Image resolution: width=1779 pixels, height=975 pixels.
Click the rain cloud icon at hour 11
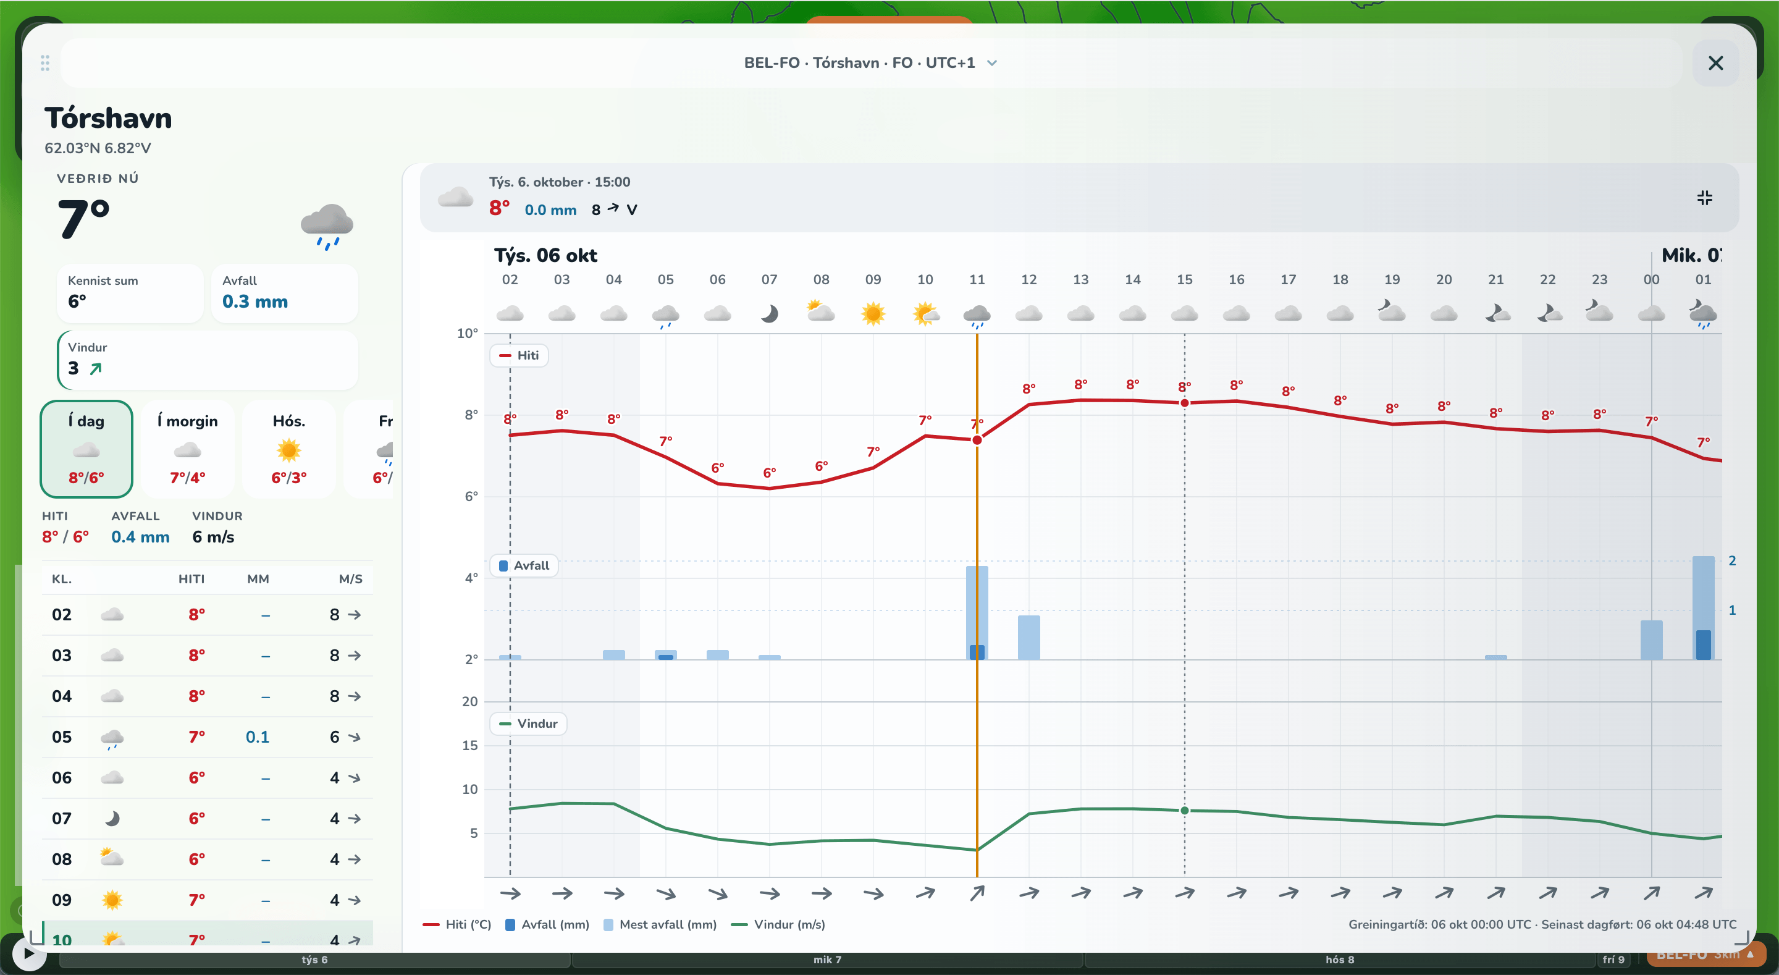(977, 315)
